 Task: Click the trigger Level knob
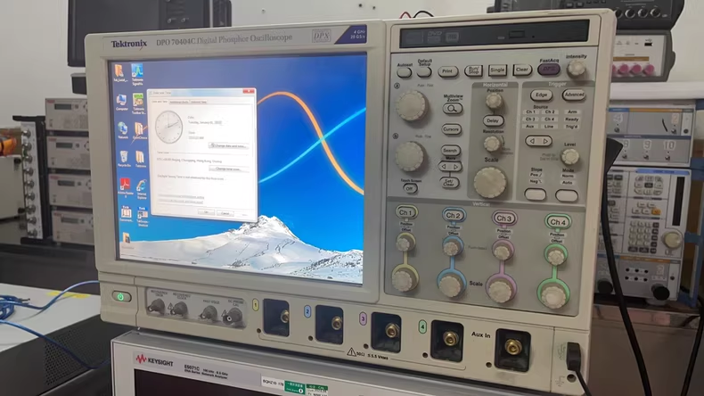click(x=569, y=156)
